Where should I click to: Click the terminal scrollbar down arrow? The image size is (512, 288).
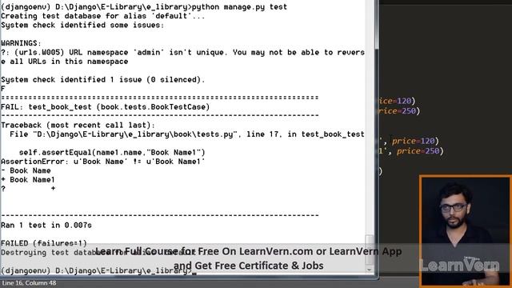[370, 270]
